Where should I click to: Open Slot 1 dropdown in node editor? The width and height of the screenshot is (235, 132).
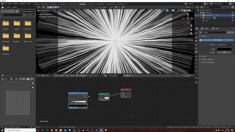tap(98, 76)
